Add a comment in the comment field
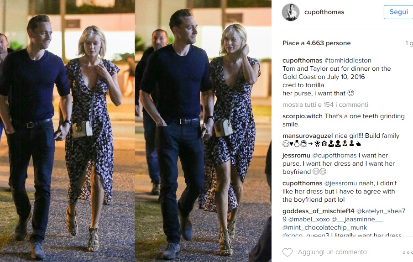 pos(335,252)
